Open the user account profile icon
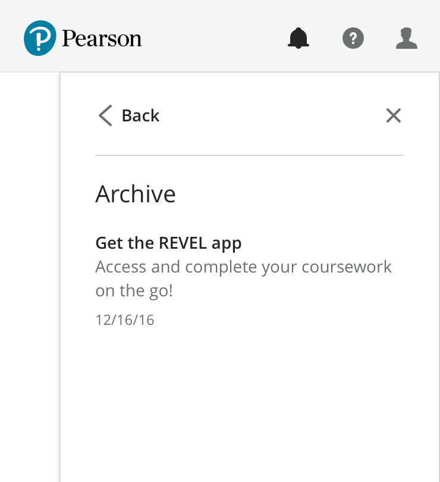The width and height of the screenshot is (440, 482). coord(407,39)
